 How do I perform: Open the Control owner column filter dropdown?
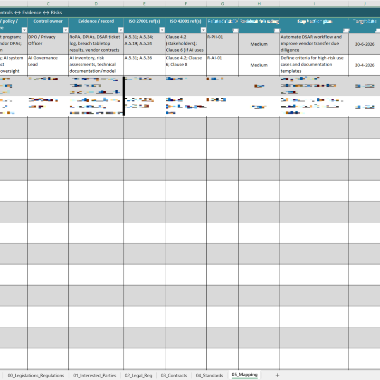[x=66, y=29]
